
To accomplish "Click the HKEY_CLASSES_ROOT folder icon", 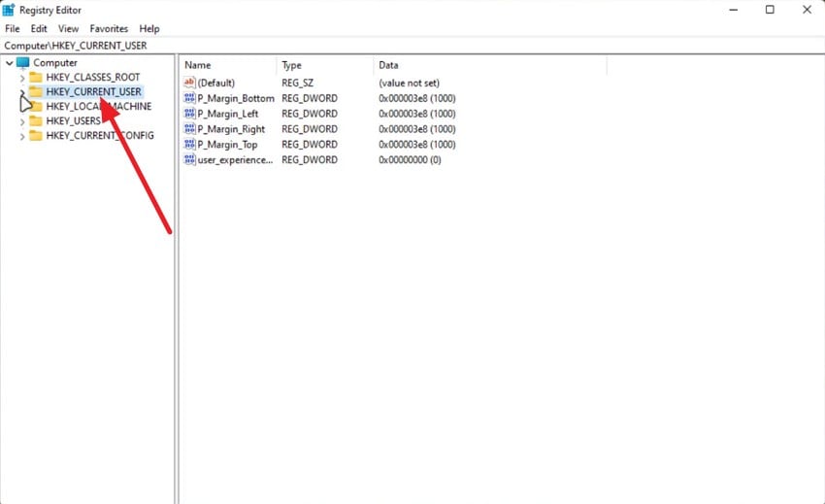I will pyautogui.click(x=36, y=78).
